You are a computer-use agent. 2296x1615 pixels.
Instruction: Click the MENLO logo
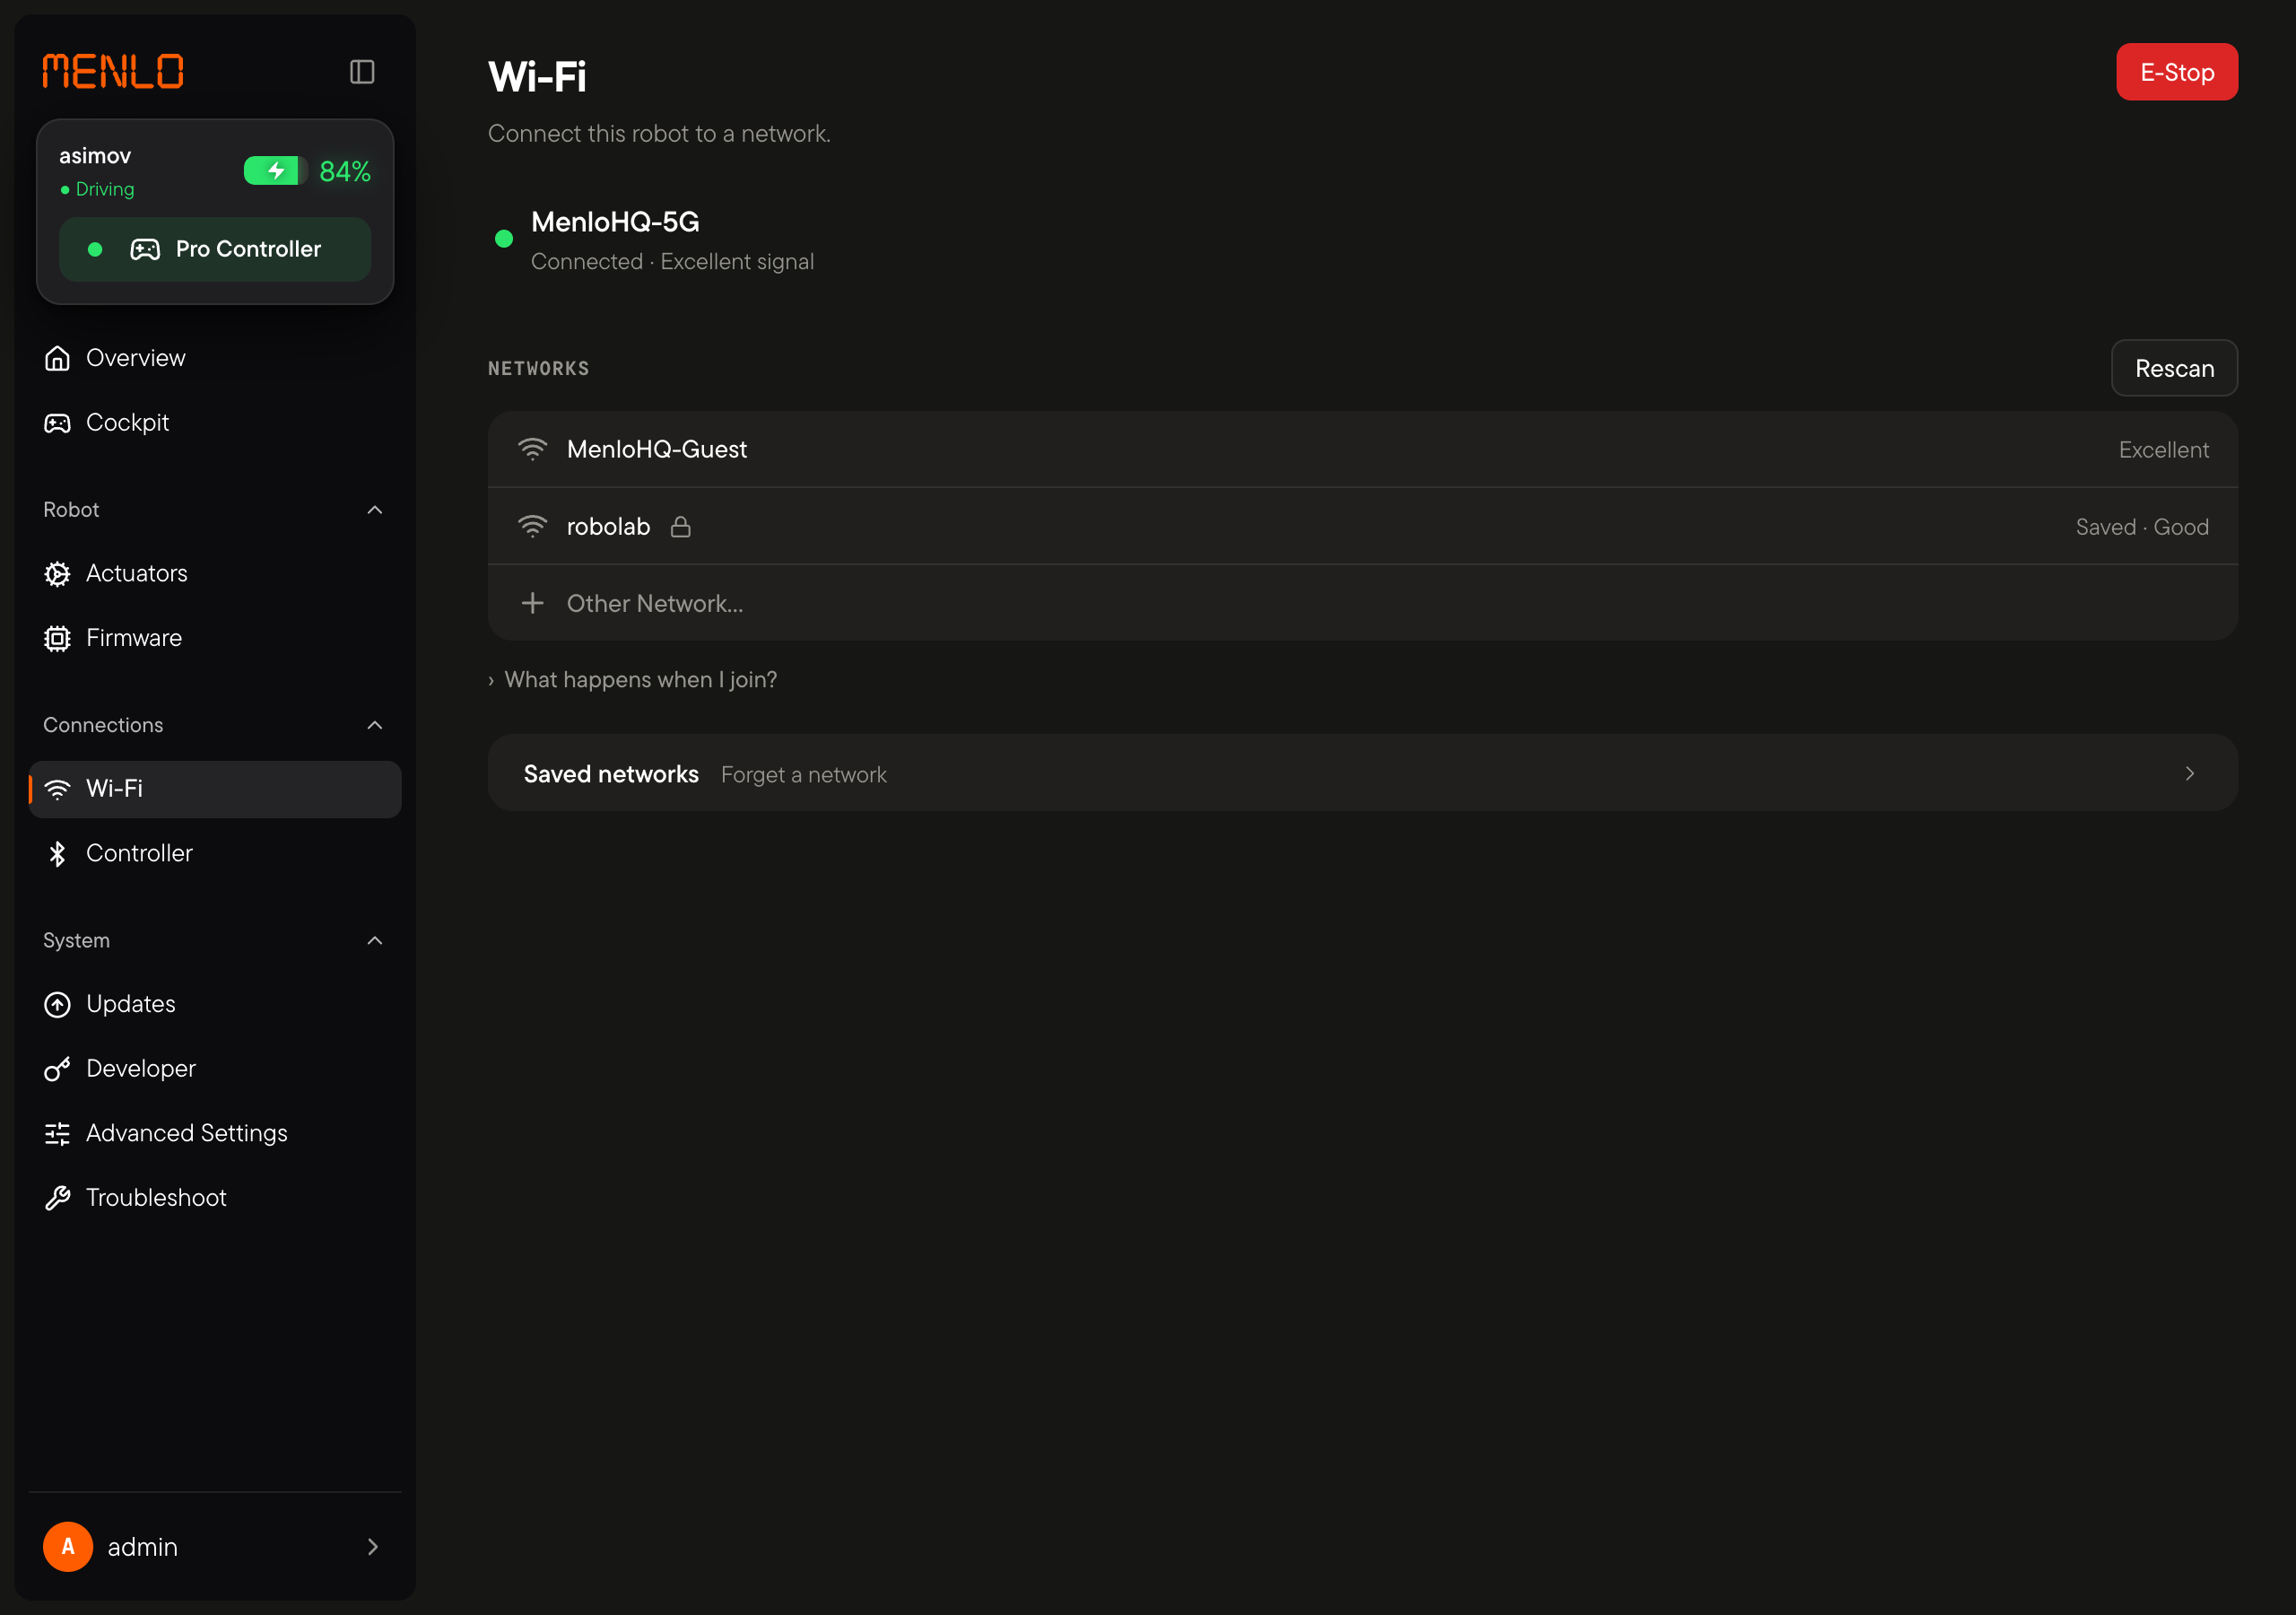click(113, 71)
